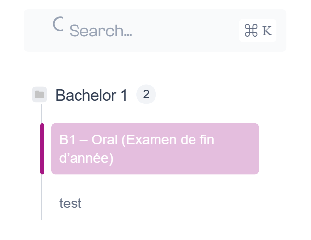This screenshot has height=240, width=311.
Task: Open B1 – Oral exam item
Action: click(x=155, y=149)
